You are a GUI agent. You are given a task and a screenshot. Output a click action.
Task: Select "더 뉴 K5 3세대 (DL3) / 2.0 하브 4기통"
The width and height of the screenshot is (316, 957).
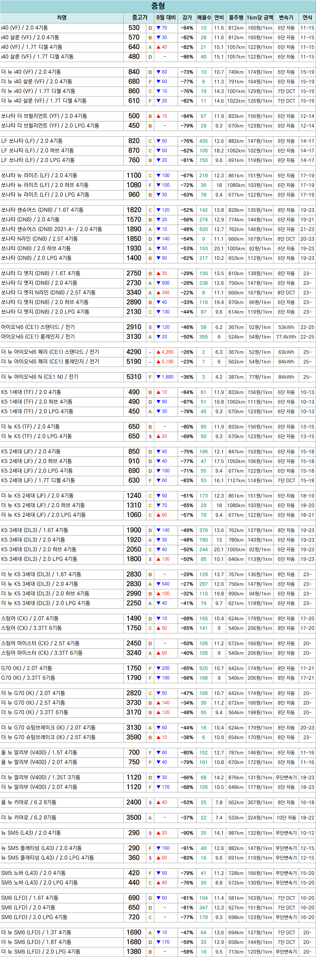click(45, 594)
